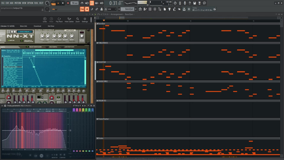The height and width of the screenshot is (160, 284).
Task: Select the purple EQ band 1 handle
Action: pyautogui.click(x=74, y=110)
